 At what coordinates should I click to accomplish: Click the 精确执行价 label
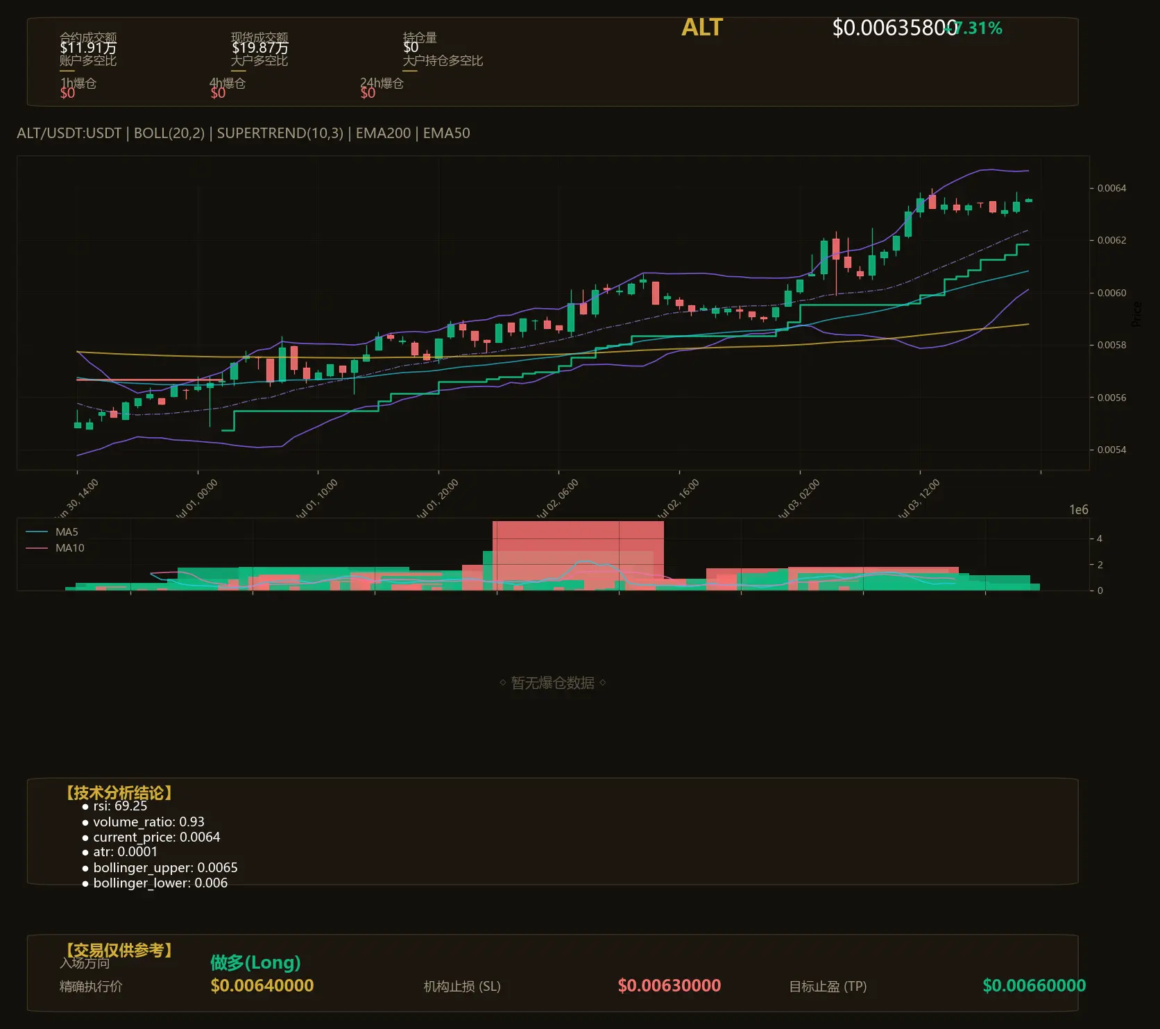pos(91,987)
